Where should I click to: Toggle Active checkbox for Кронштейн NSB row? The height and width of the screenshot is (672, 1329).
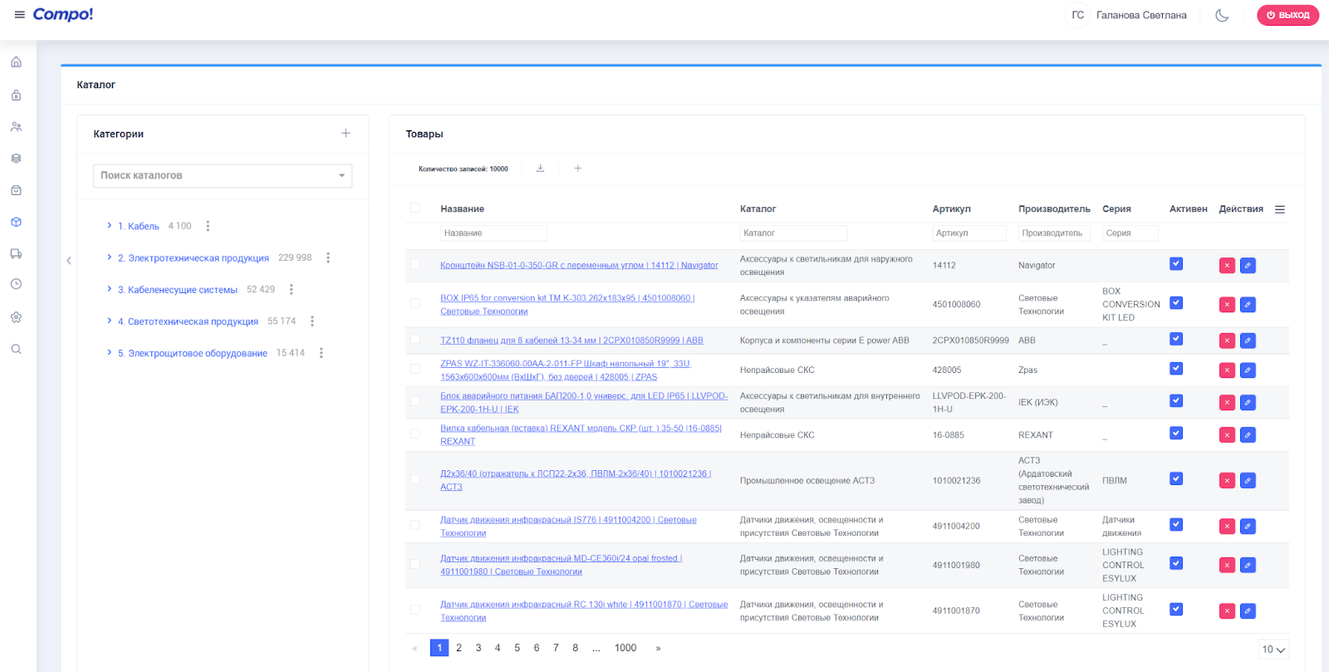pyautogui.click(x=1176, y=264)
